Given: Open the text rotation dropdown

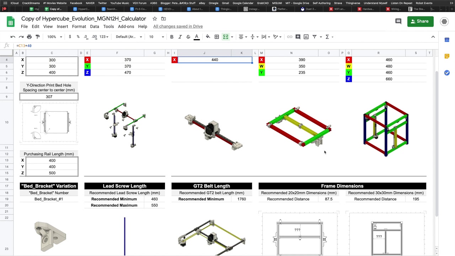Looking at the screenshot, I should pyautogui.click(x=277, y=37).
